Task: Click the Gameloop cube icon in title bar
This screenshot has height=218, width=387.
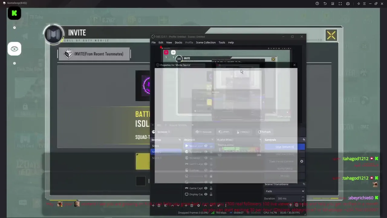Action: (x=348, y=3)
